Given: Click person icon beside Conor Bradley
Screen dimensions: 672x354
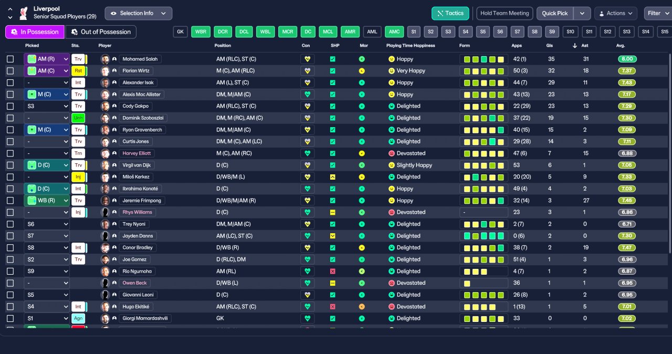Looking at the screenshot, I should (x=114, y=247).
